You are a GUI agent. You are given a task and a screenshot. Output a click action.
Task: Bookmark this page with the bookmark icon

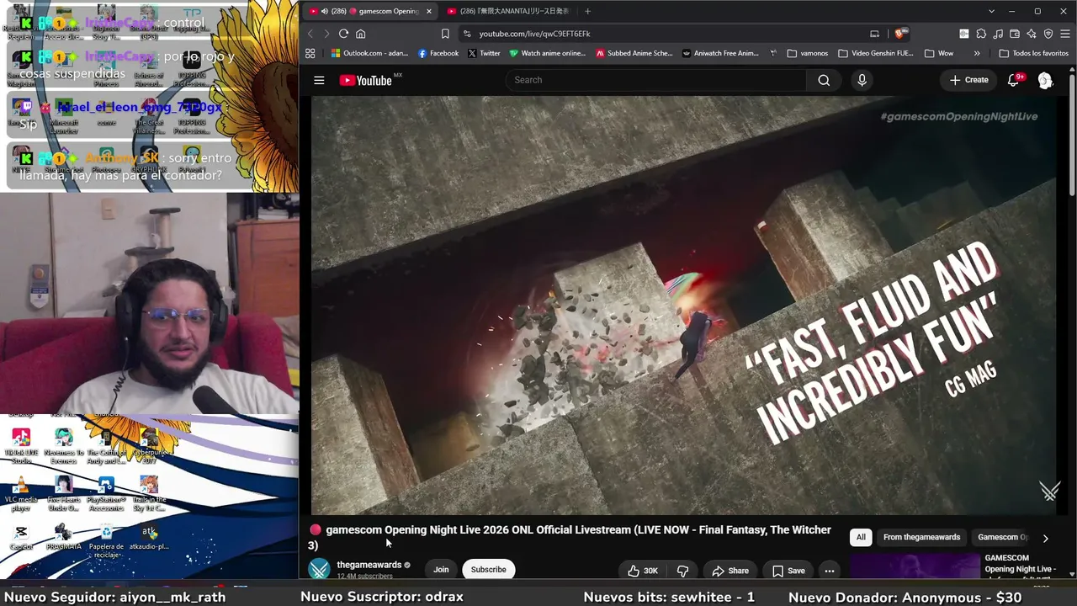click(x=445, y=34)
